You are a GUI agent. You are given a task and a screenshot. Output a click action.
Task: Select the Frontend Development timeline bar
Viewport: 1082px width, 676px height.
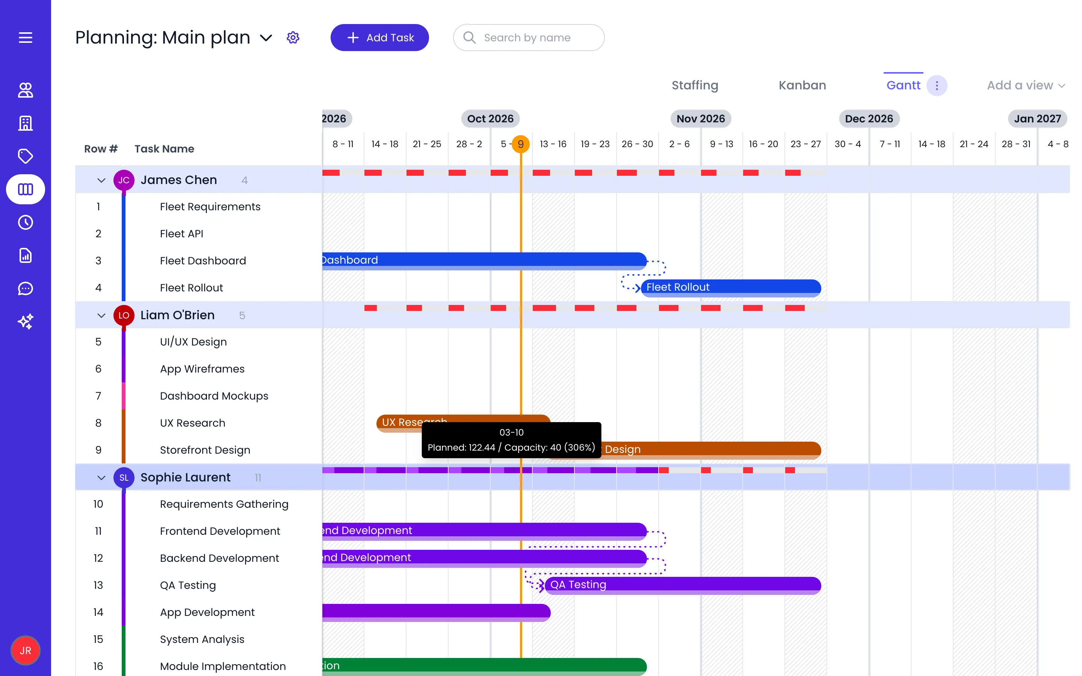pyautogui.click(x=484, y=531)
